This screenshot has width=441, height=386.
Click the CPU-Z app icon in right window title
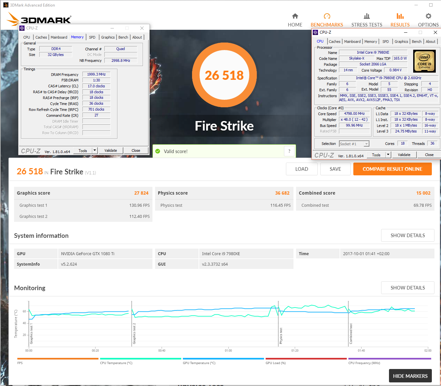point(315,32)
